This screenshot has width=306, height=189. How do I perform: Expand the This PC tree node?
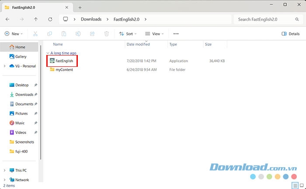5,170
